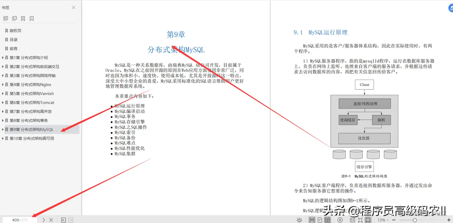Expand 第9章 分布式架构MySQL bookmark
453x223 pixels.
[x=3, y=129]
